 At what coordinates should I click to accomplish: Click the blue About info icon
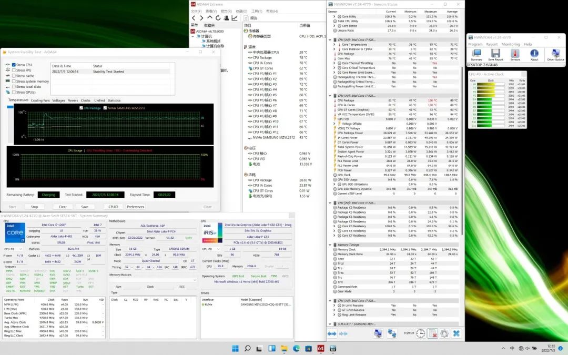534,54
